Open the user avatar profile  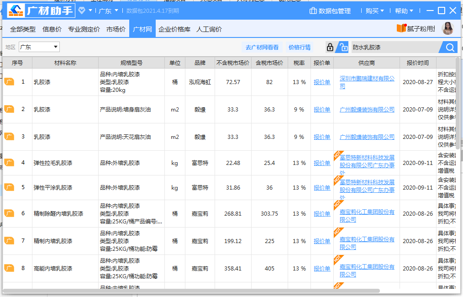447,28
